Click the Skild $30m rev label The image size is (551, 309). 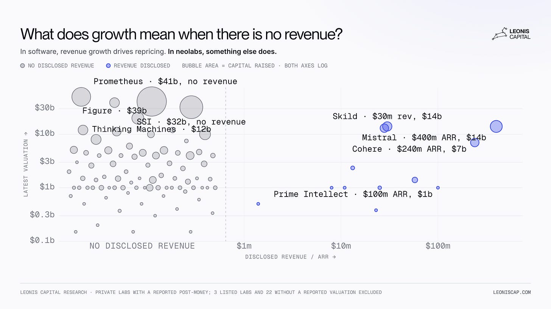tap(387, 116)
